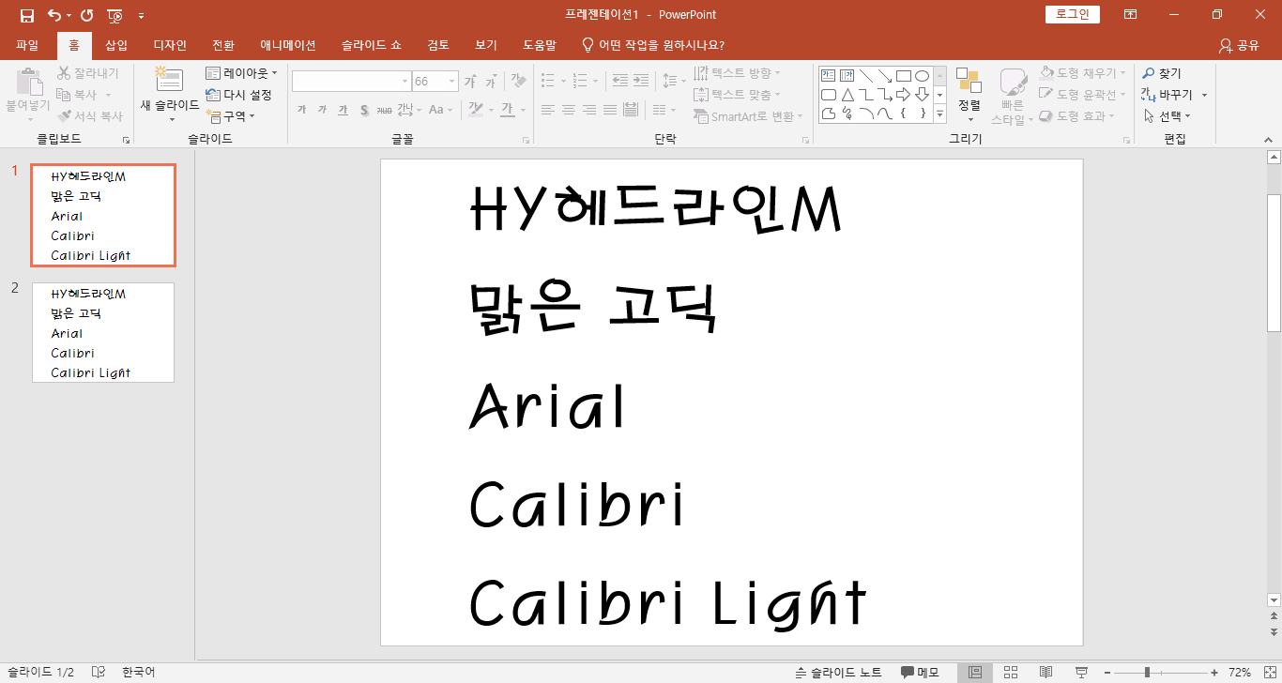Click the vertical scrollbar thumb of slide area

pyautogui.click(x=1274, y=263)
